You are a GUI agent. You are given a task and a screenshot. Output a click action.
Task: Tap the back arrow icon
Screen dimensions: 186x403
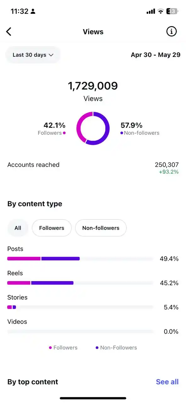click(x=9, y=31)
